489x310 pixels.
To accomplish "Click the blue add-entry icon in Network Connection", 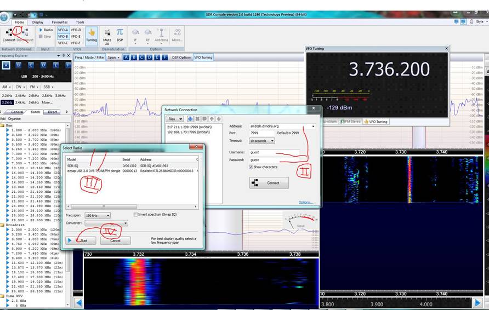I will click(x=190, y=119).
